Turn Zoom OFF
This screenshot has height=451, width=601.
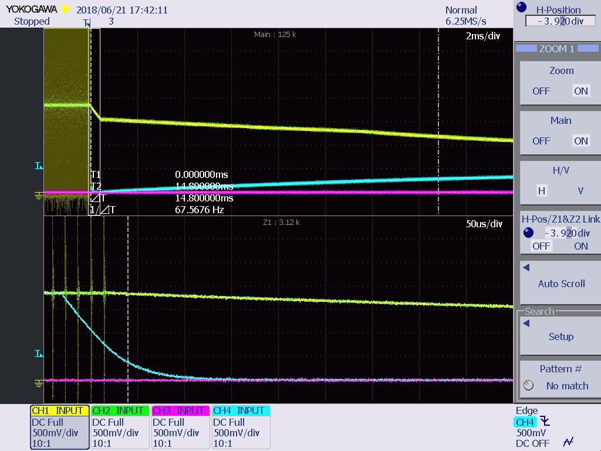pos(541,91)
